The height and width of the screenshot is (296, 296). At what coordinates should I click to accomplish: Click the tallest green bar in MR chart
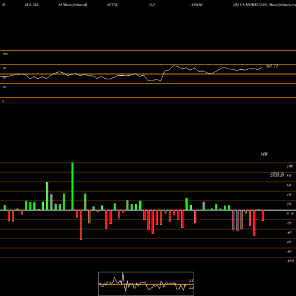[x=72, y=186]
